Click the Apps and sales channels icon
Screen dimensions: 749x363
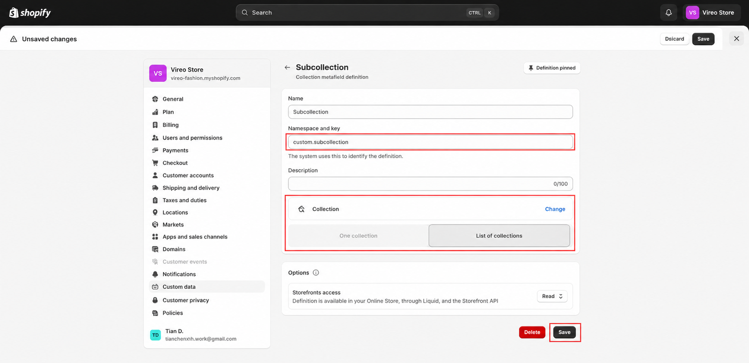(x=155, y=237)
